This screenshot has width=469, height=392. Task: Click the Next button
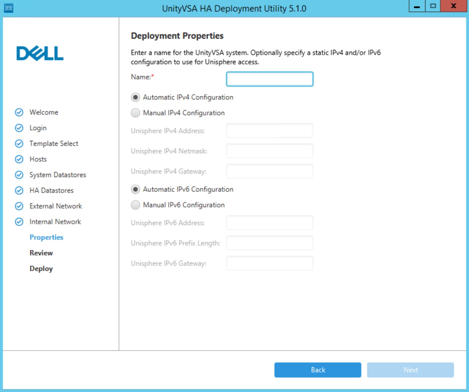[410, 370]
